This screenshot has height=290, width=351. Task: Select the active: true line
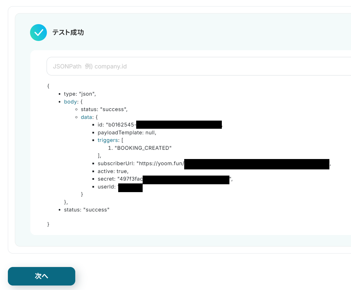click(x=113, y=171)
